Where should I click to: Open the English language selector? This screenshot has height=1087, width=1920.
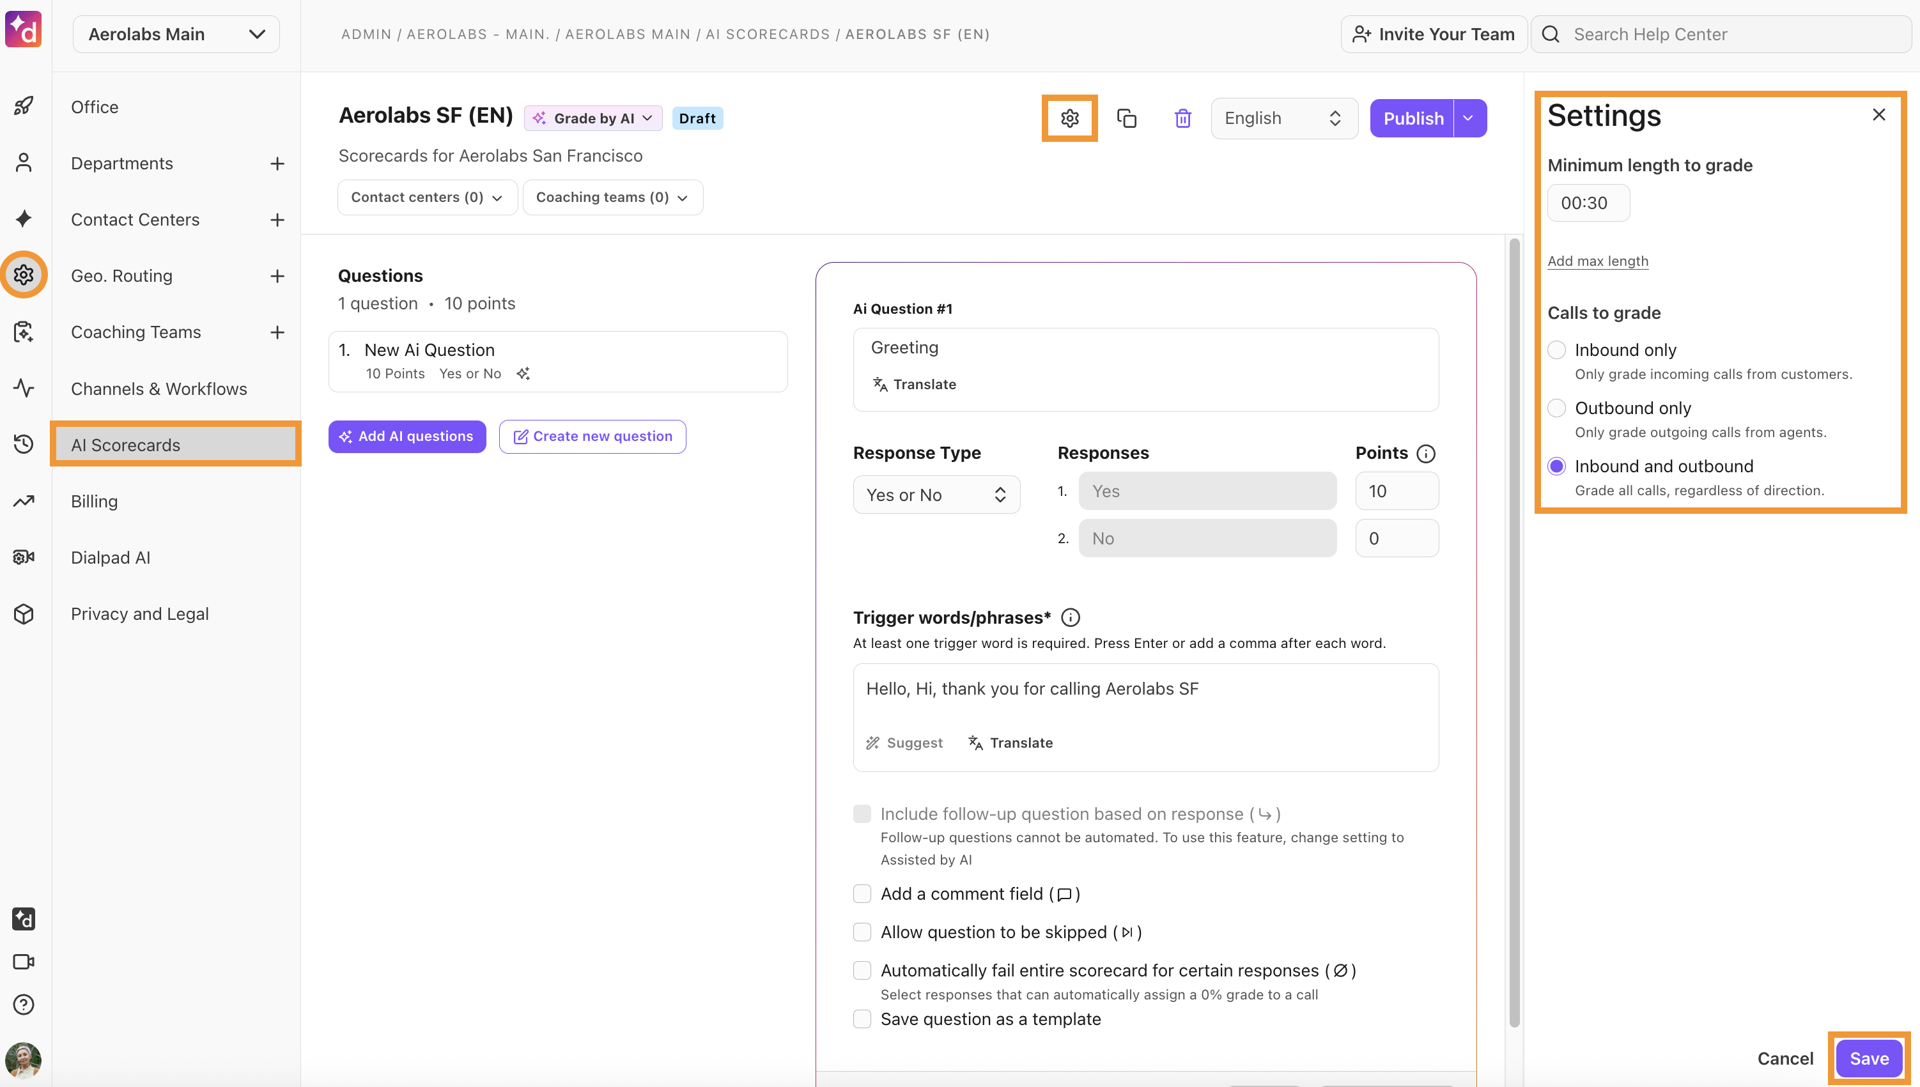pyautogui.click(x=1284, y=118)
